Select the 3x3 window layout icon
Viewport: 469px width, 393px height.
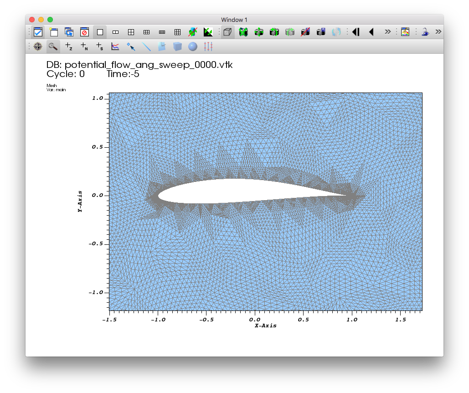[178, 32]
